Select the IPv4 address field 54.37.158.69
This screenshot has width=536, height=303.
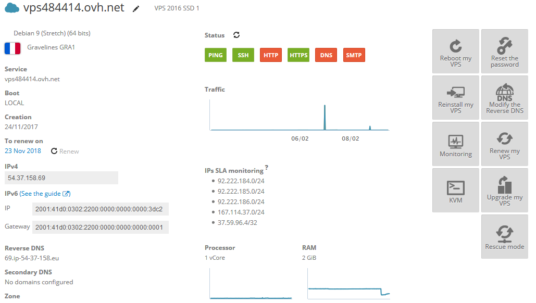coord(61,178)
